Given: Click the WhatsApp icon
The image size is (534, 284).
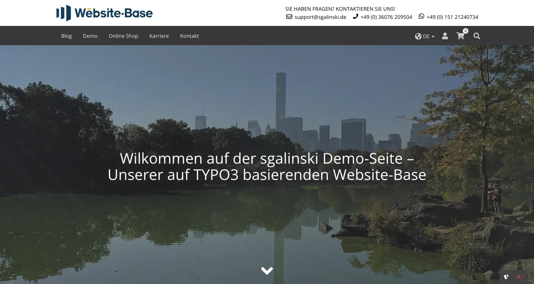Looking at the screenshot, I should (421, 16).
